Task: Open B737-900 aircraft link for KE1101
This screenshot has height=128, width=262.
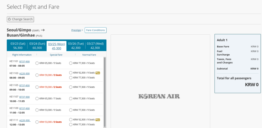Action: tap(25, 61)
